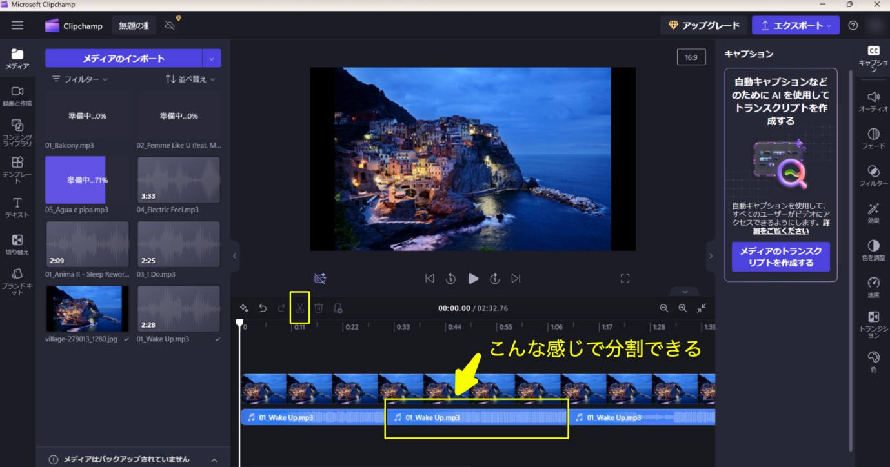Screen dimensions: 890x467
Task: Click the アップグレード button
Action: tap(703, 25)
